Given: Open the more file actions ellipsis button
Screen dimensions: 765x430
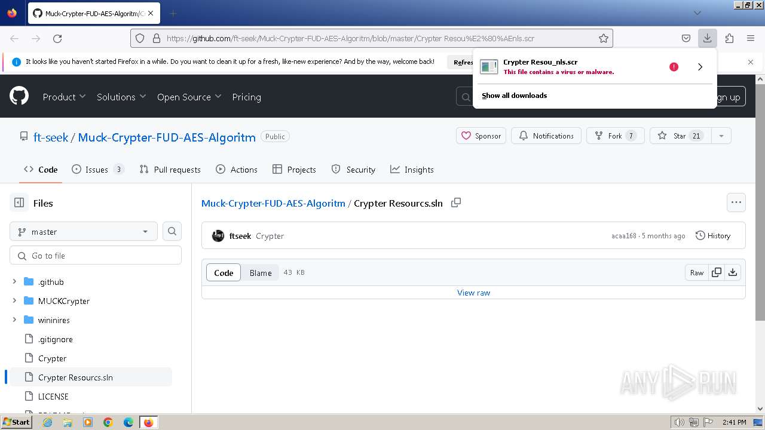Looking at the screenshot, I should point(736,202).
